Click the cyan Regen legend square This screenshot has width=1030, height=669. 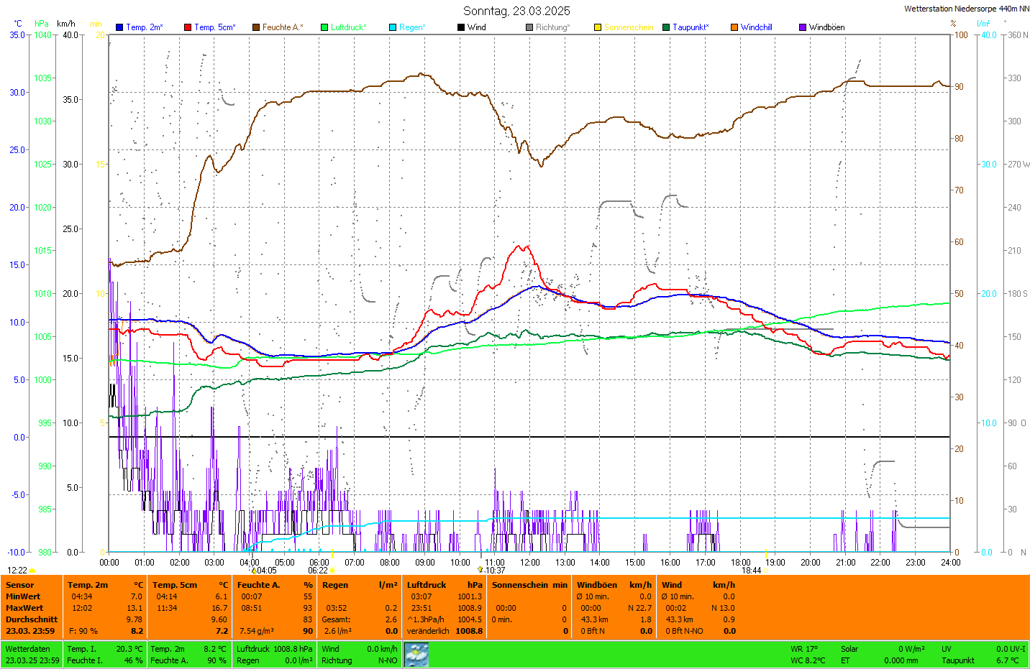coord(393,27)
